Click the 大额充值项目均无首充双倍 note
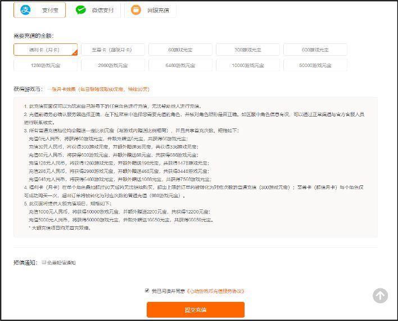This screenshot has width=398, height=321. 60,228
